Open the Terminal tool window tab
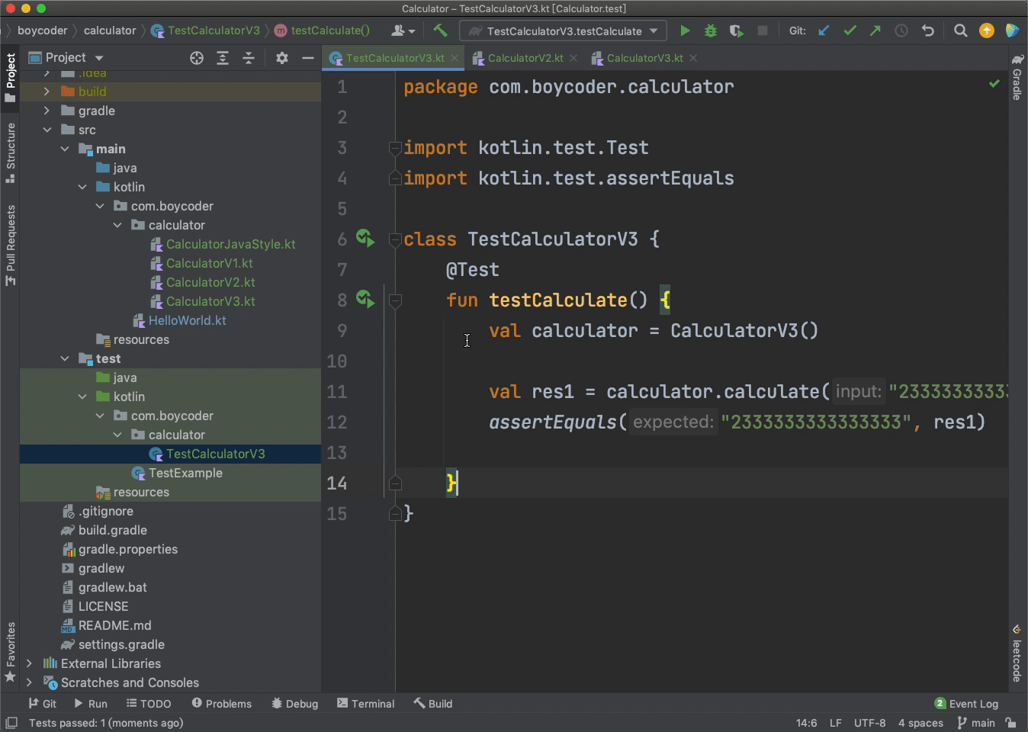This screenshot has width=1028, height=732. [x=365, y=704]
